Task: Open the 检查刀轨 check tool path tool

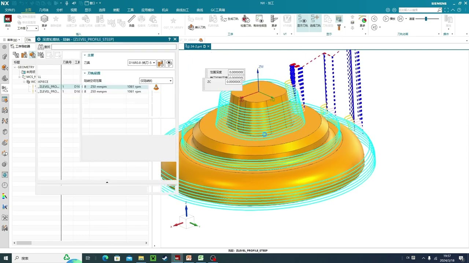Action: tap(246, 21)
